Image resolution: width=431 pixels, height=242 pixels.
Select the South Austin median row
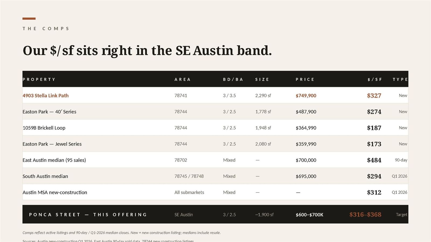pyautogui.click(x=215, y=176)
